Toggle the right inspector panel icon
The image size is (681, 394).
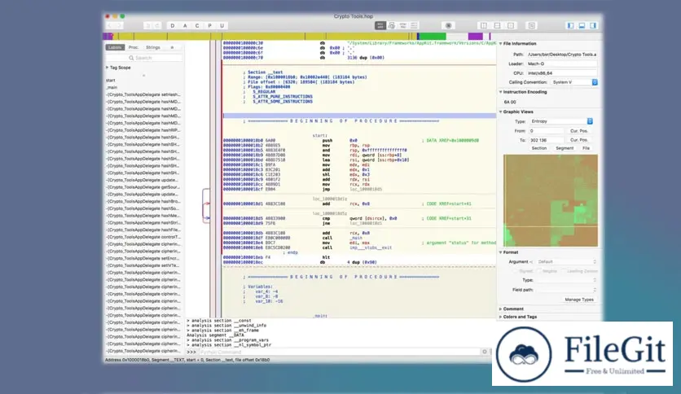tap(593, 25)
